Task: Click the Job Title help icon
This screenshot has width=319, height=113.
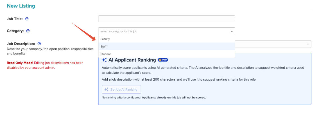Action: pos(27,19)
